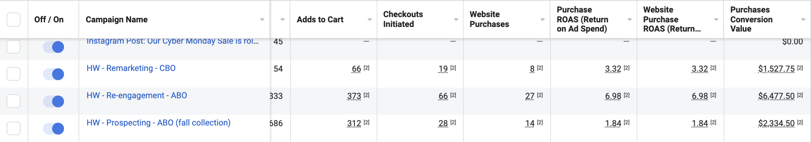Turn off the HW - Remarketing - CBO campaign toggle
811x142 pixels.
pyautogui.click(x=53, y=74)
